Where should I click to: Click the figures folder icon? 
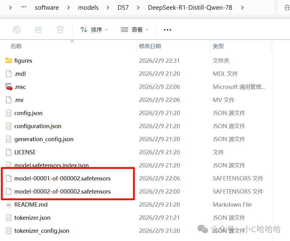click(x=9, y=61)
